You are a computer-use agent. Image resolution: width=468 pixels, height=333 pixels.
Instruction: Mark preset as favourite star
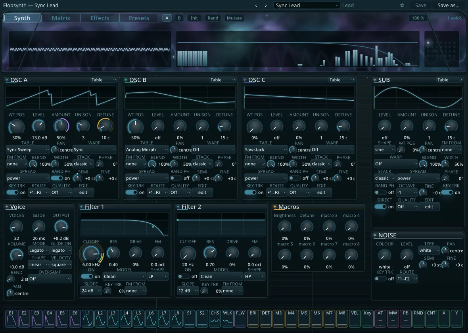click(402, 6)
